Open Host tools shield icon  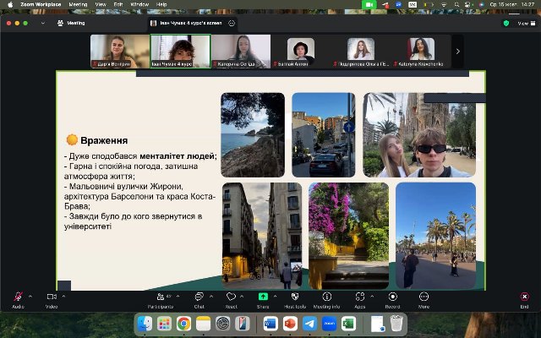tap(294, 297)
